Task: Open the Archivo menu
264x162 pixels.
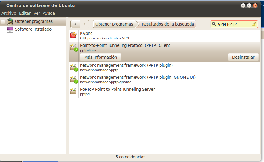Action: [x=9, y=13]
